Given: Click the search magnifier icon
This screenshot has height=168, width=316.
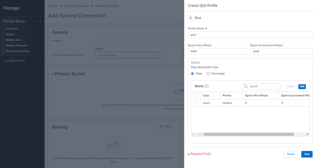Looking at the screenshot, I should pos(246,86).
